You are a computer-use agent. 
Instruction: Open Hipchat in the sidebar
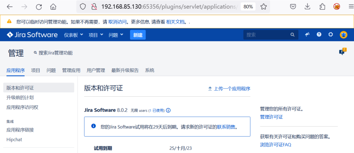tap(14, 140)
